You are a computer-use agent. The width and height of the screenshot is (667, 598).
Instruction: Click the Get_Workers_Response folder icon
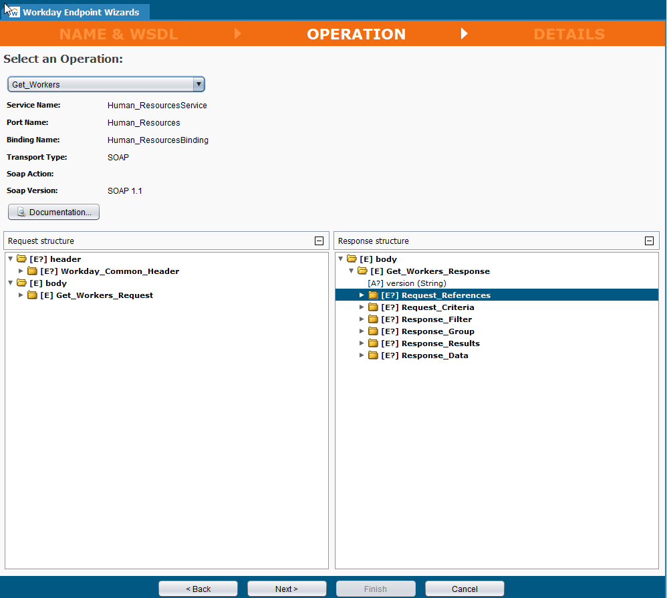[x=362, y=271]
